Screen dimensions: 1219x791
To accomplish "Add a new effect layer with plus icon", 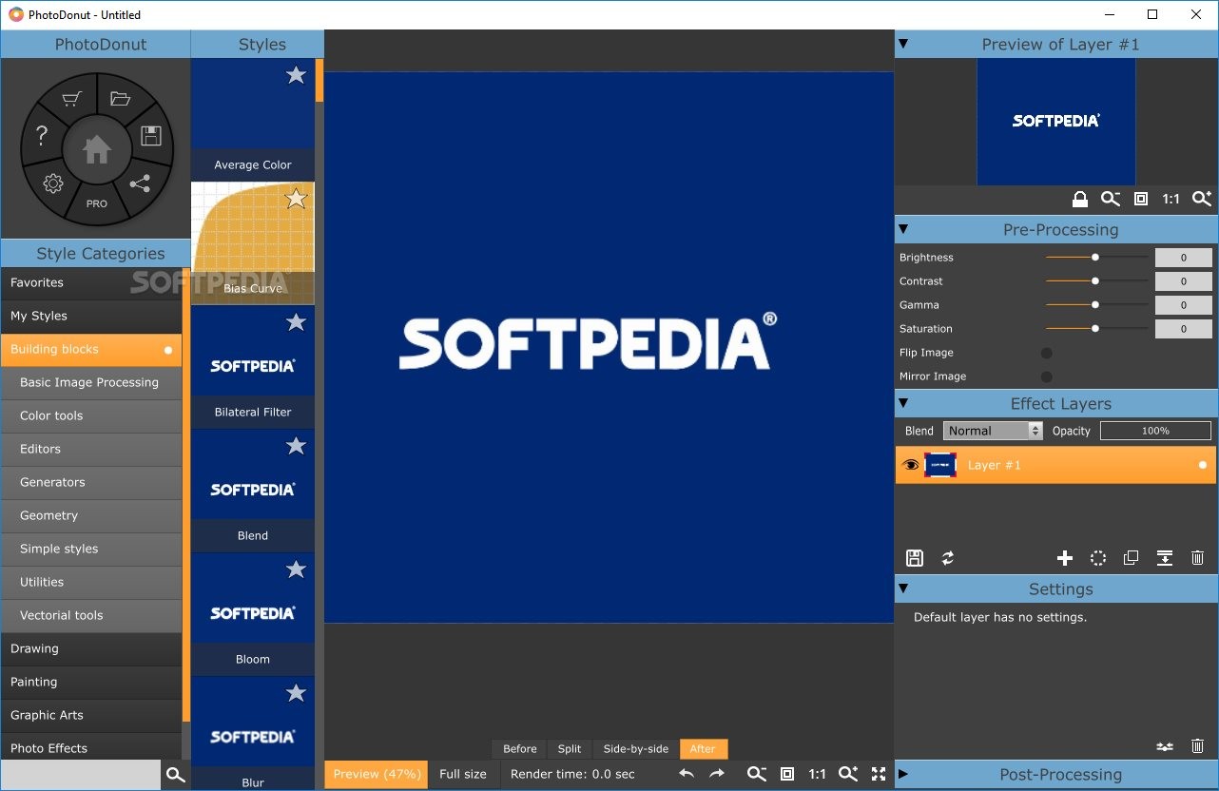I will point(1065,558).
